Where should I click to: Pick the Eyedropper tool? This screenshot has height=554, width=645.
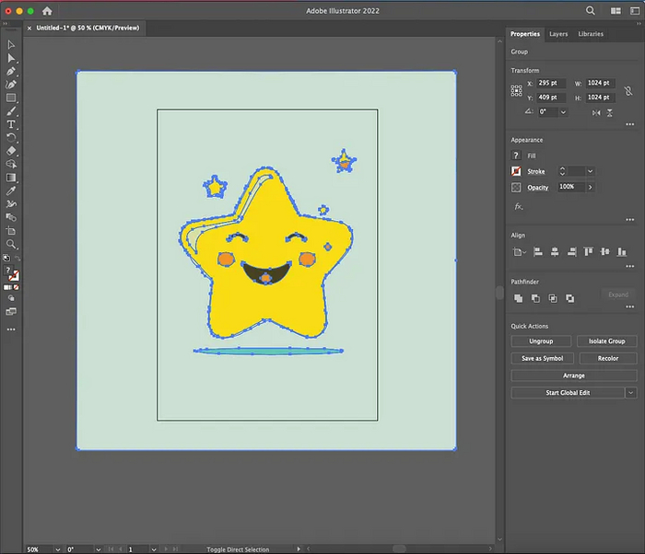pyautogui.click(x=11, y=190)
